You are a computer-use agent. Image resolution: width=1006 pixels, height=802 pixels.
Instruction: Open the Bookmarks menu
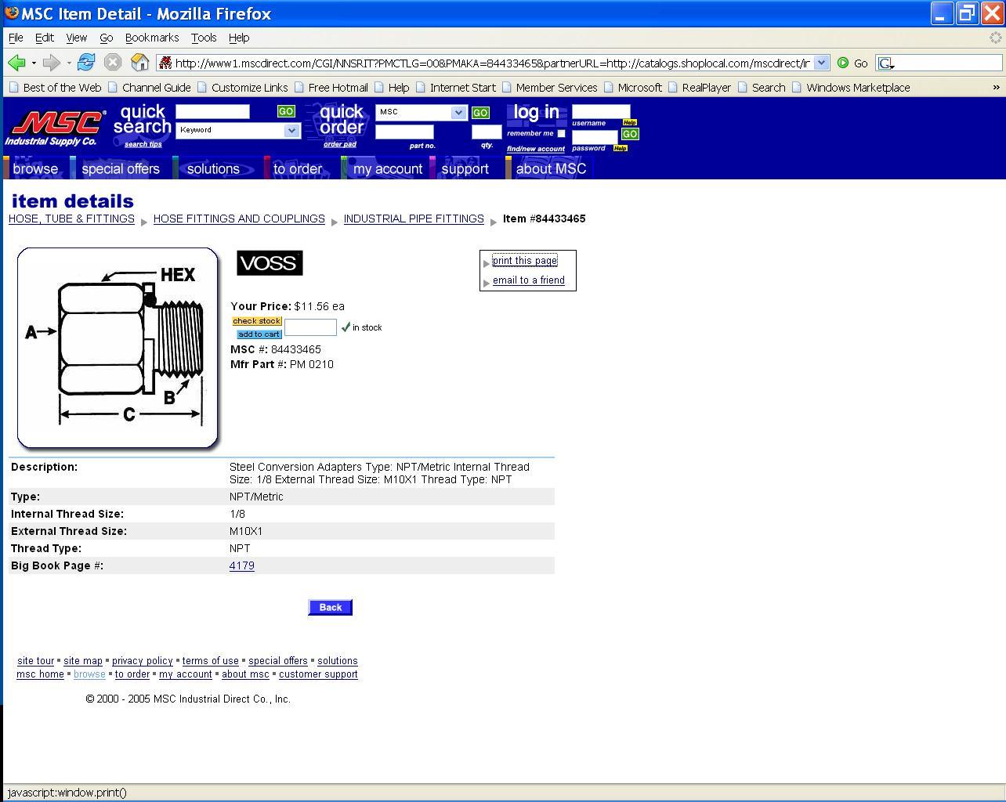point(152,38)
